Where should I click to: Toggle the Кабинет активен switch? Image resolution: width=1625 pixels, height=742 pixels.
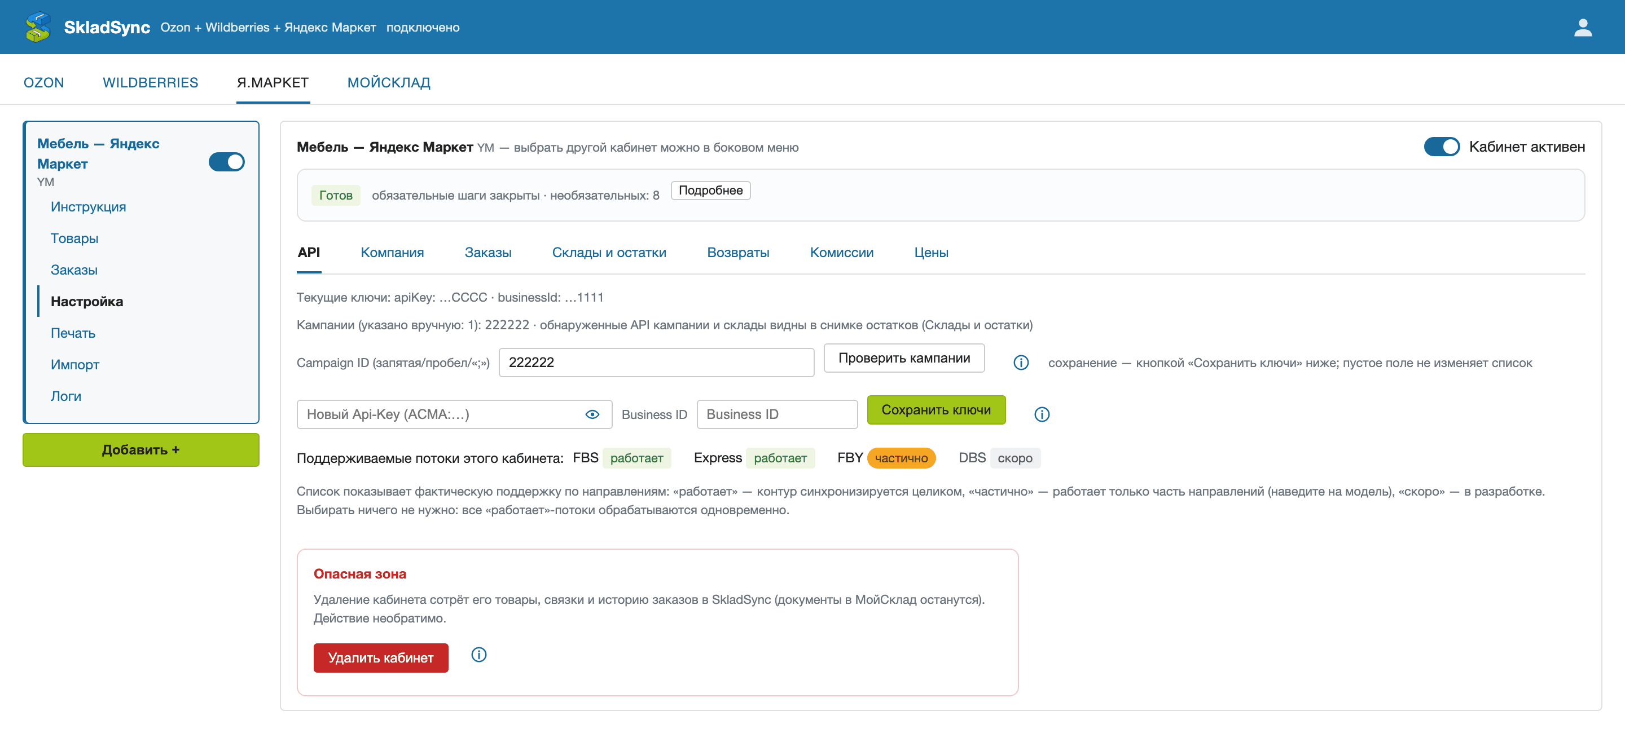[x=1442, y=146]
